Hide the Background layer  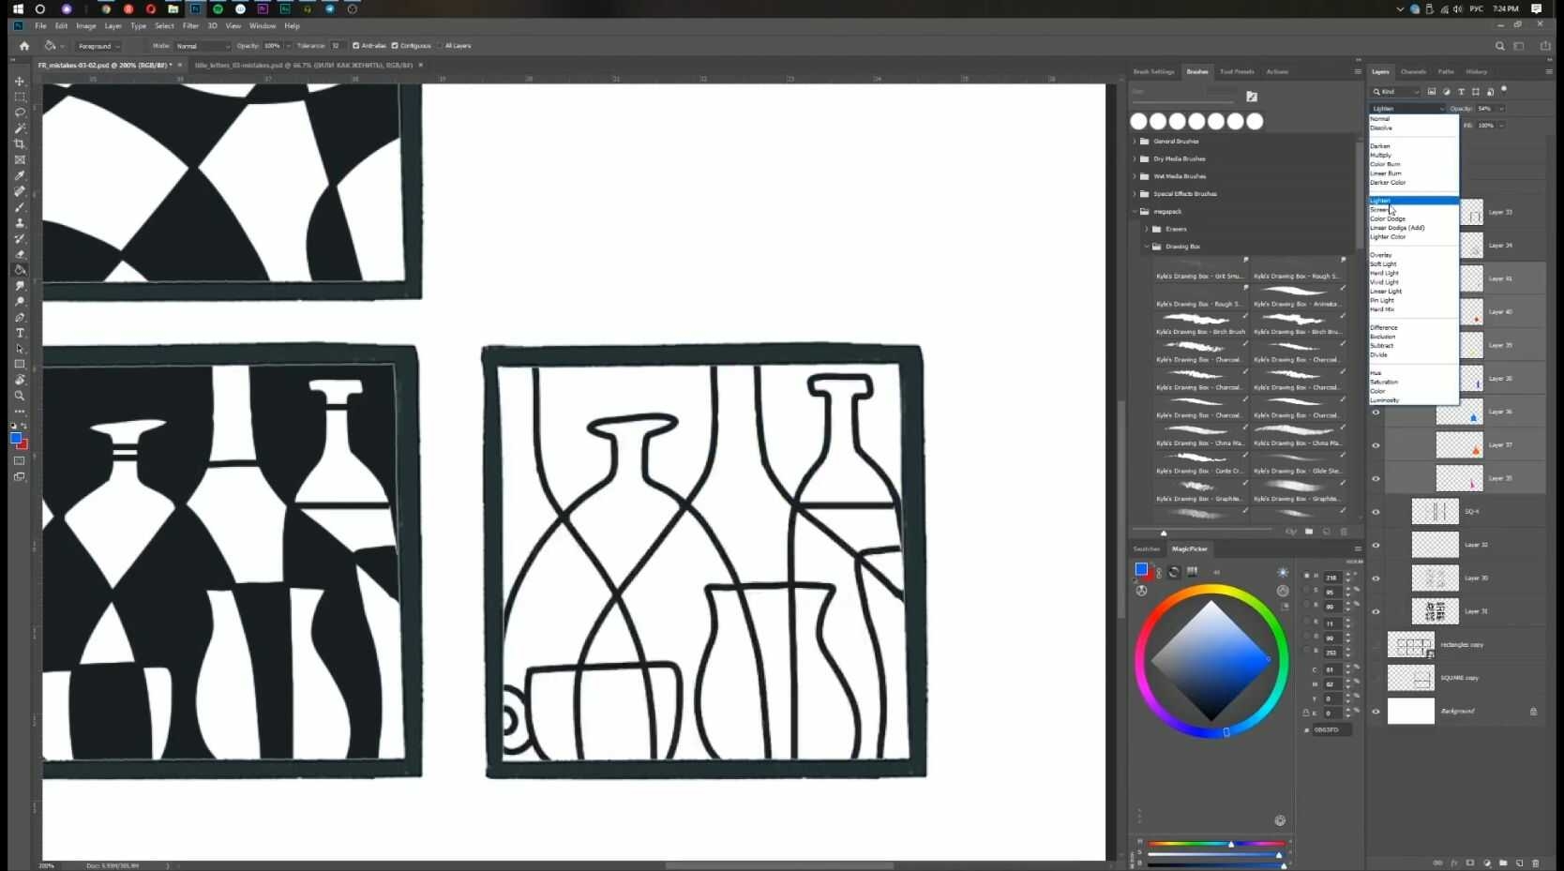(1376, 712)
